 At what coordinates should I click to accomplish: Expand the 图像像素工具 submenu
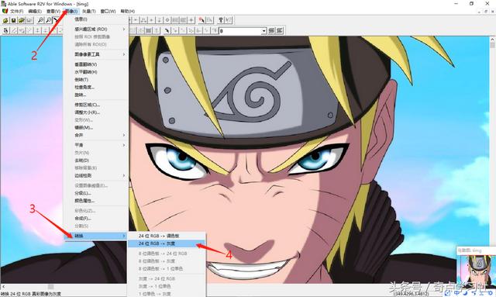coord(96,54)
